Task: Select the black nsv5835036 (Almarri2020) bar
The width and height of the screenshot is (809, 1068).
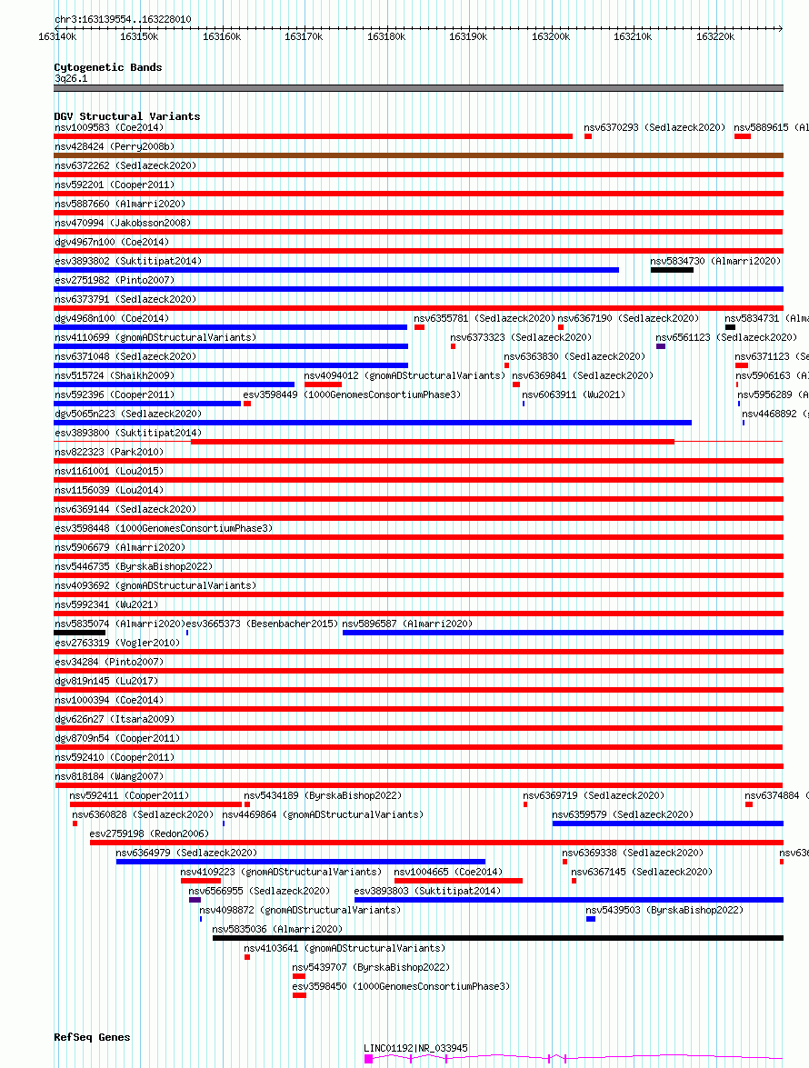Action: click(498, 937)
